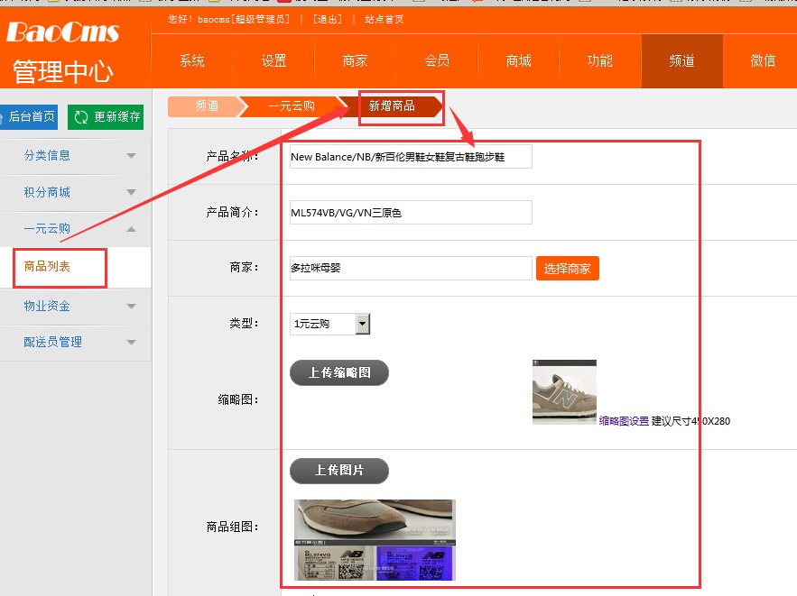
Task: Open the 缩略图设置 link
Action: click(x=625, y=421)
